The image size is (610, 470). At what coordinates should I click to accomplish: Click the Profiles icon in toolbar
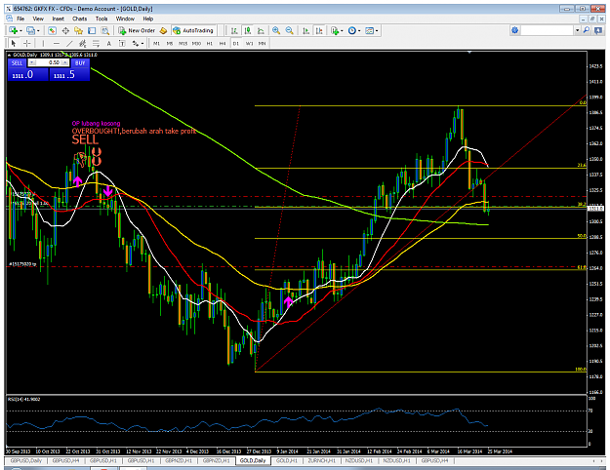(x=30, y=30)
